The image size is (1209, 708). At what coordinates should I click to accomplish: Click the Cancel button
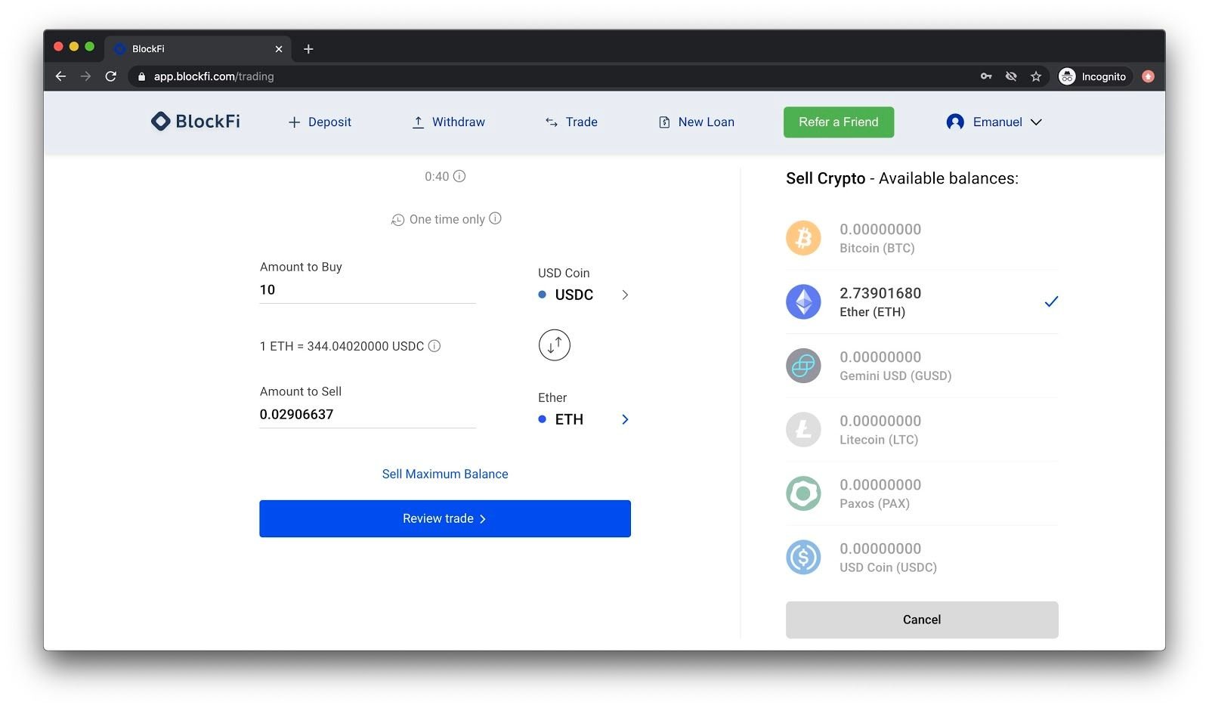point(922,620)
